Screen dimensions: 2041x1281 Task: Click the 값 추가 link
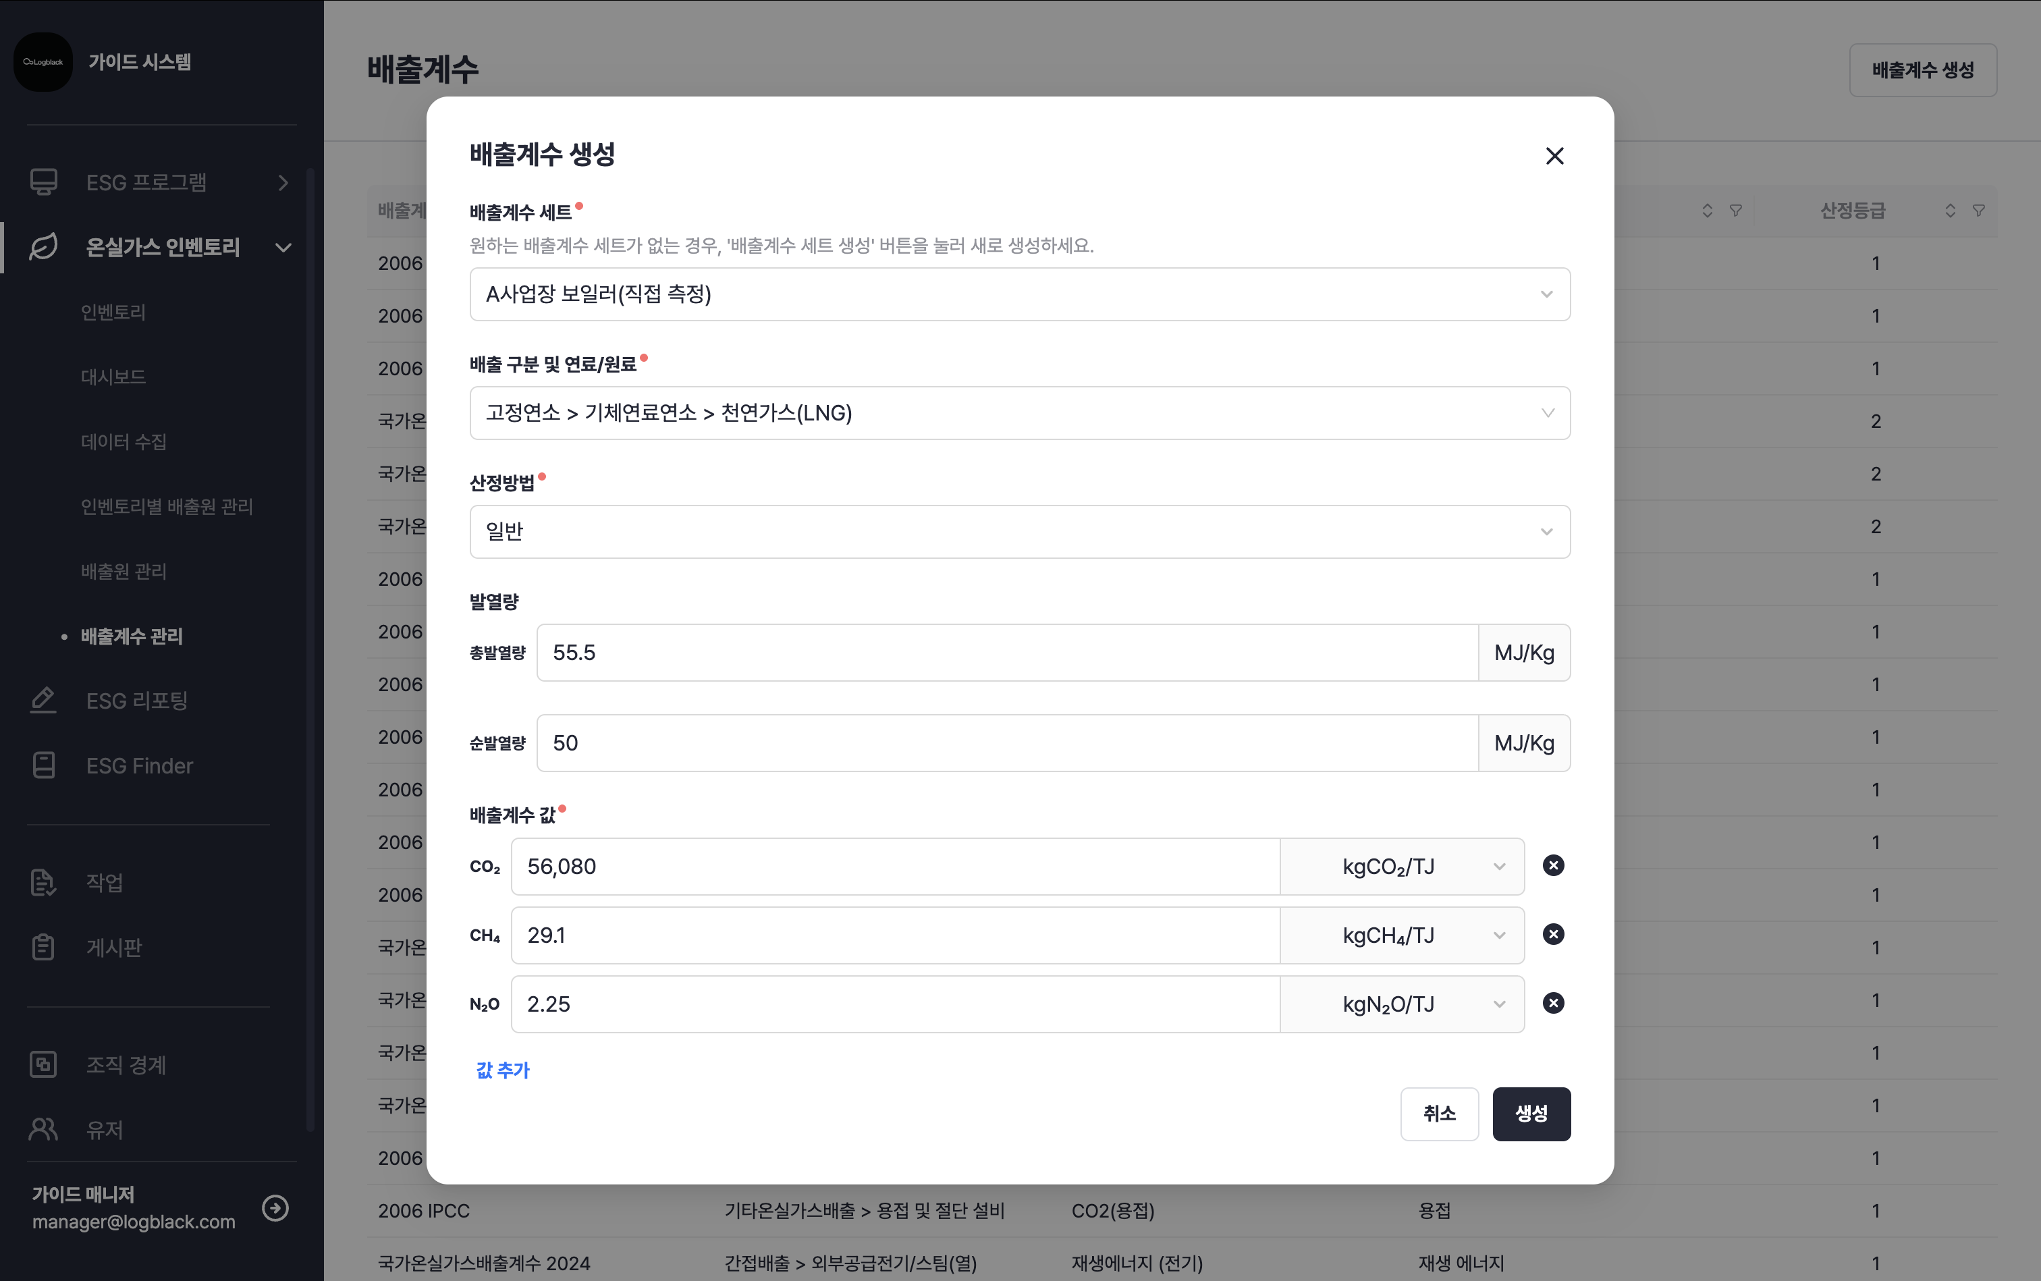(502, 1070)
